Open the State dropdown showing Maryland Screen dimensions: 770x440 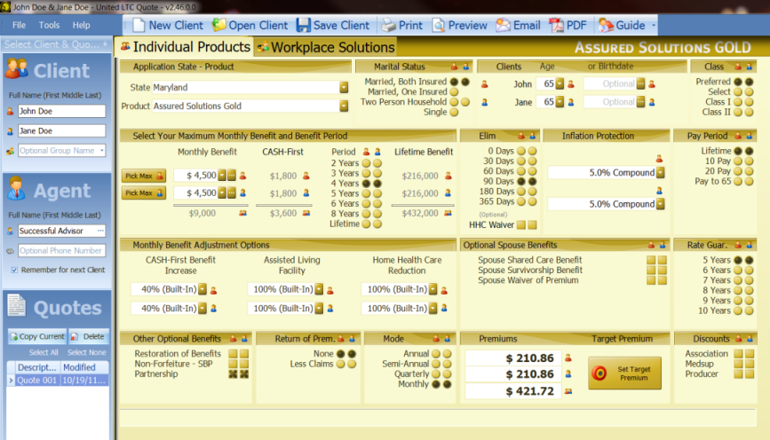coord(344,87)
